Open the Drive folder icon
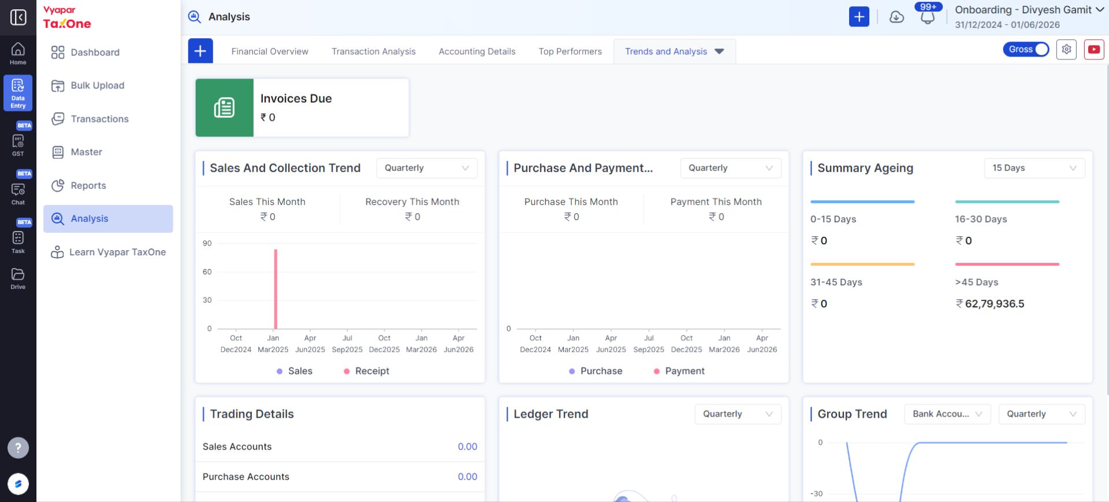The height and width of the screenshot is (502, 1109). coord(18,278)
